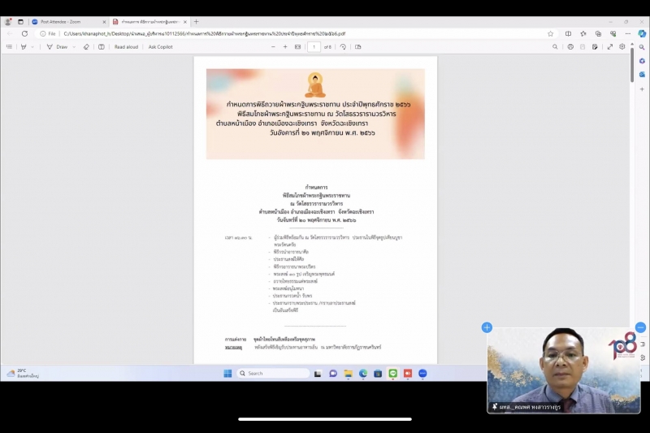The width and height of the screenshot is (650, 433).
Task: Toggle fit-to-width page view
Action: [x=297, y=47]
